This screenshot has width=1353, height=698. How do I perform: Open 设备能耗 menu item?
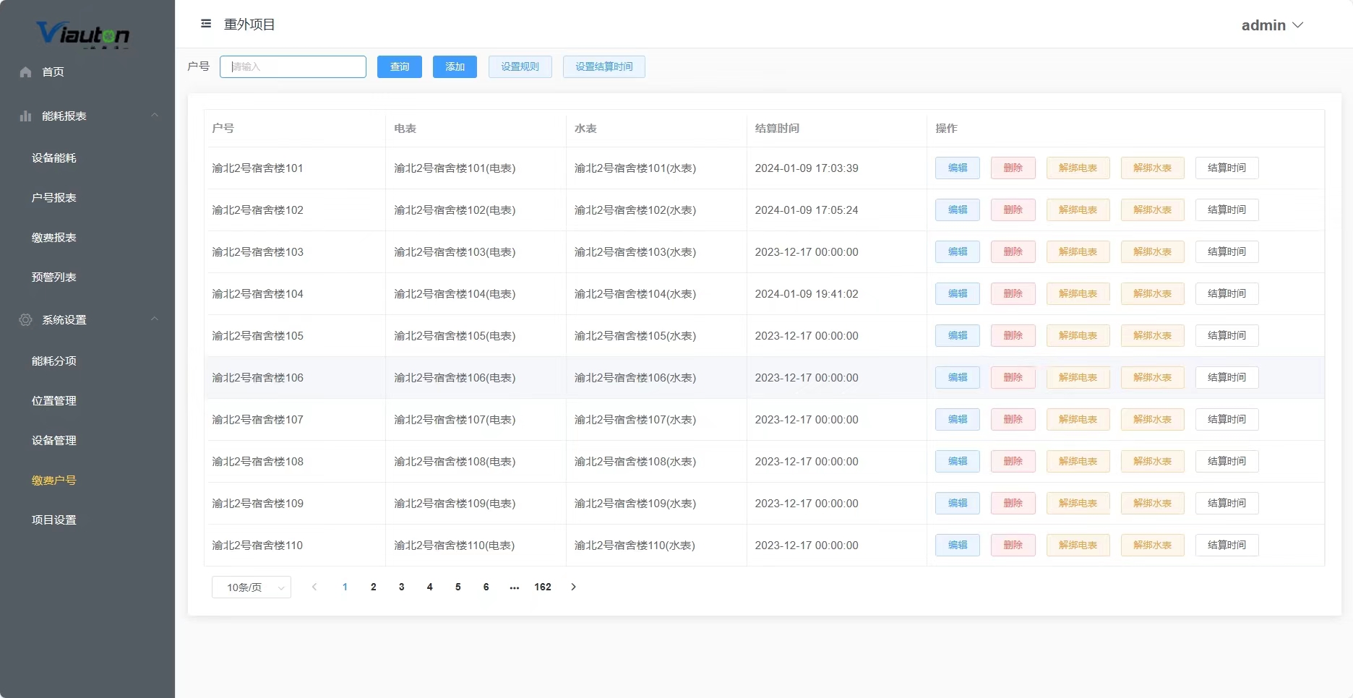click(54, 158)
